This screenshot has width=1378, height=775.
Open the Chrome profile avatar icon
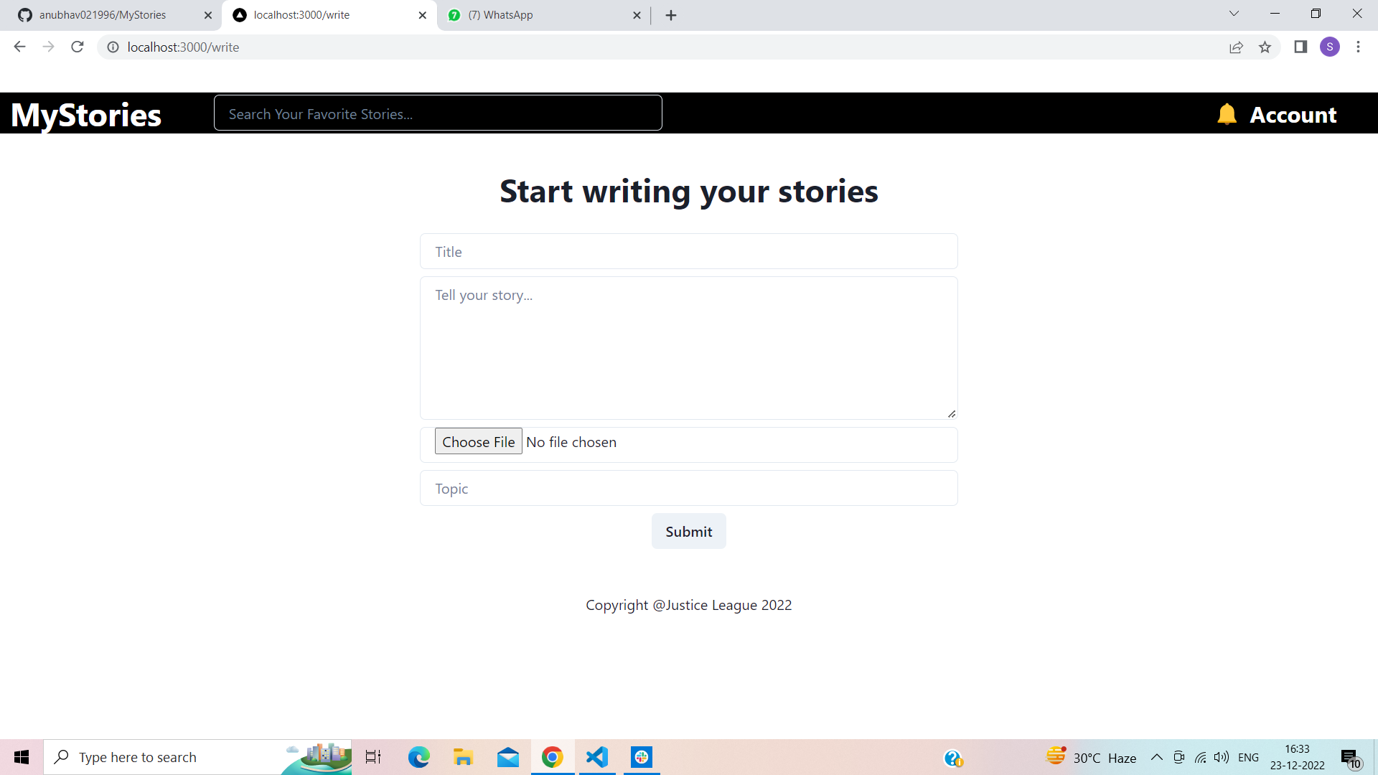point(1330,47)
